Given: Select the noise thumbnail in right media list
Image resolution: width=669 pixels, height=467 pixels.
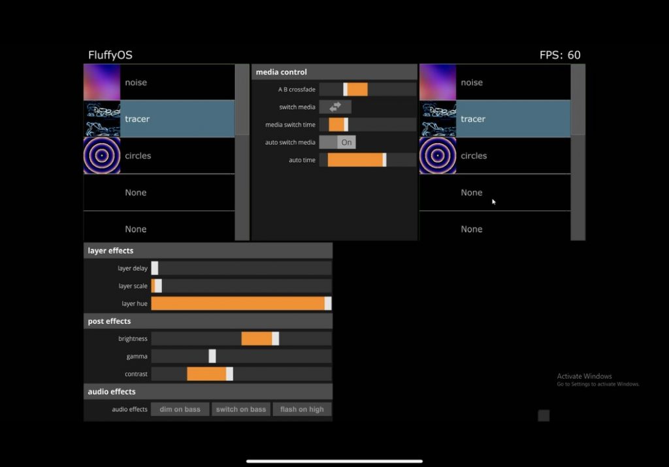Looking at the screenshot, I should click(x=438, y=82).
